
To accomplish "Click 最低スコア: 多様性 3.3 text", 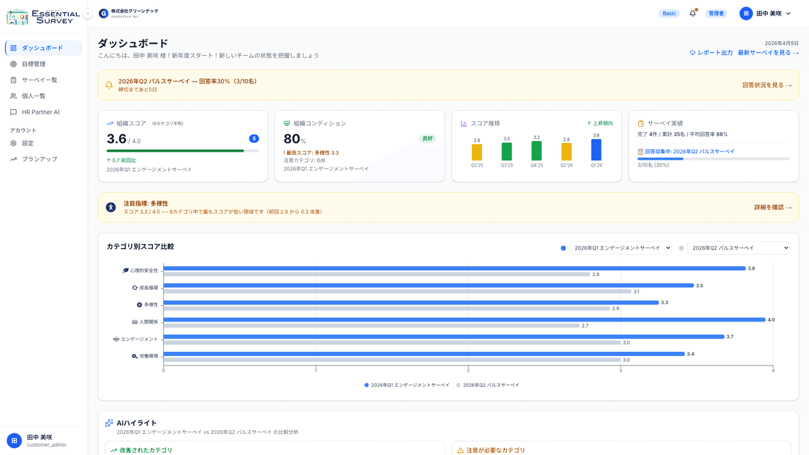I will click(x=311, y=153).
